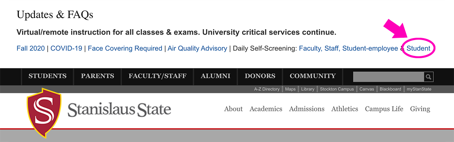View the Air Quality Advisory link
This screenshot has height=142, width=454.
(197, 48)
